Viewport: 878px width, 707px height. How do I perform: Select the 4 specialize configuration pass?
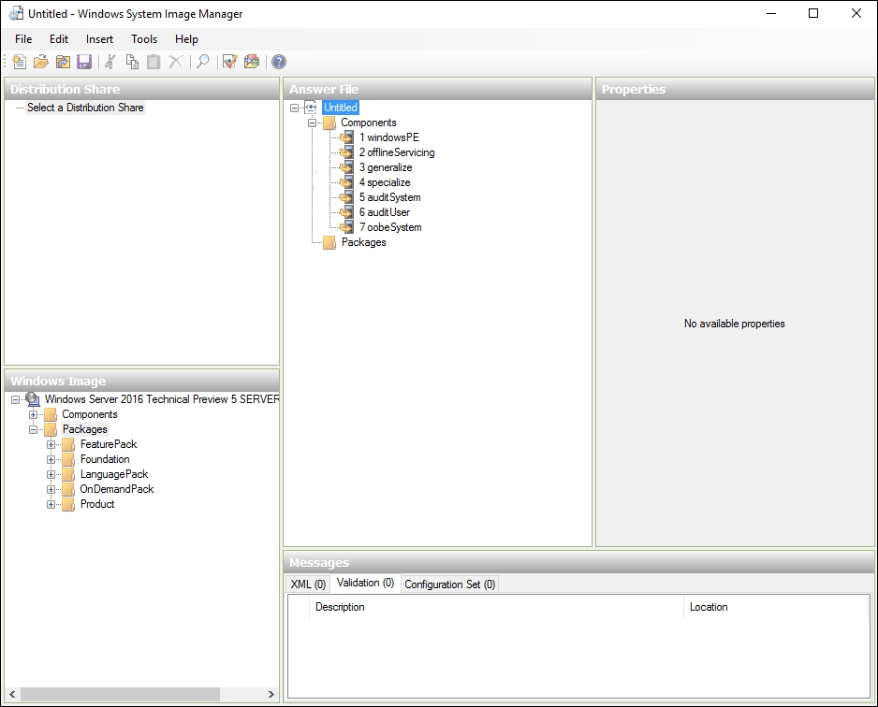pyautogui.click(x=384, y=182)
